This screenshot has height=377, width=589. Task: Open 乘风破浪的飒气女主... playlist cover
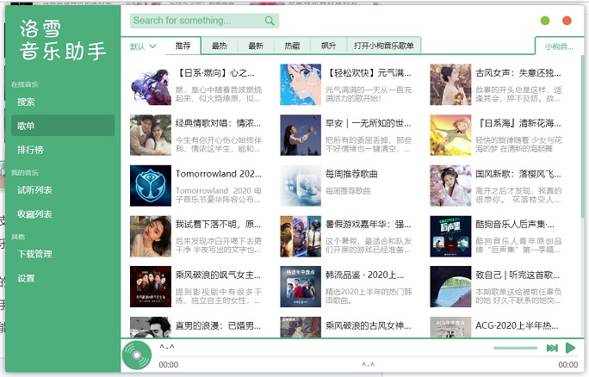click(151, 287)
